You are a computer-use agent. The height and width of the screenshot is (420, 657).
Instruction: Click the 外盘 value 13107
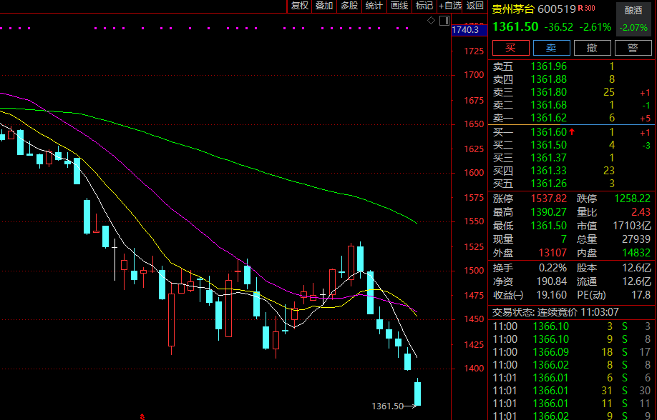click(x=552, y=253)
